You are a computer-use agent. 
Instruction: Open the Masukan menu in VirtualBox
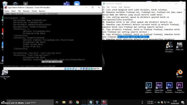[26, 11]
